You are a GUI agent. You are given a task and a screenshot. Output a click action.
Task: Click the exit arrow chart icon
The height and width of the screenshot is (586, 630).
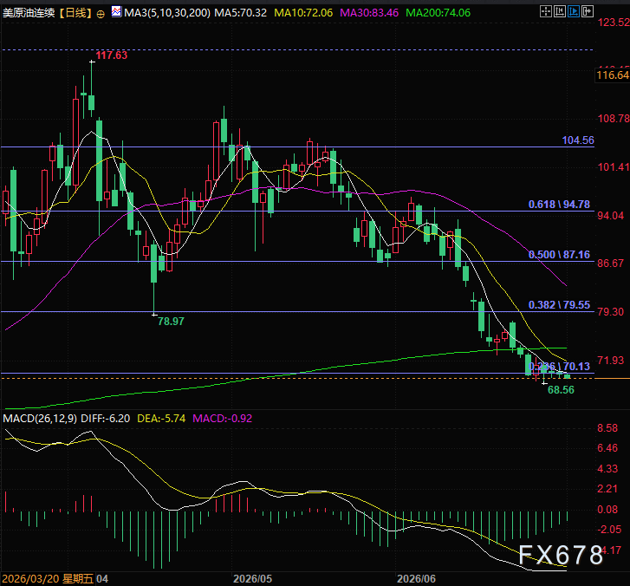(x=587, y=11)
